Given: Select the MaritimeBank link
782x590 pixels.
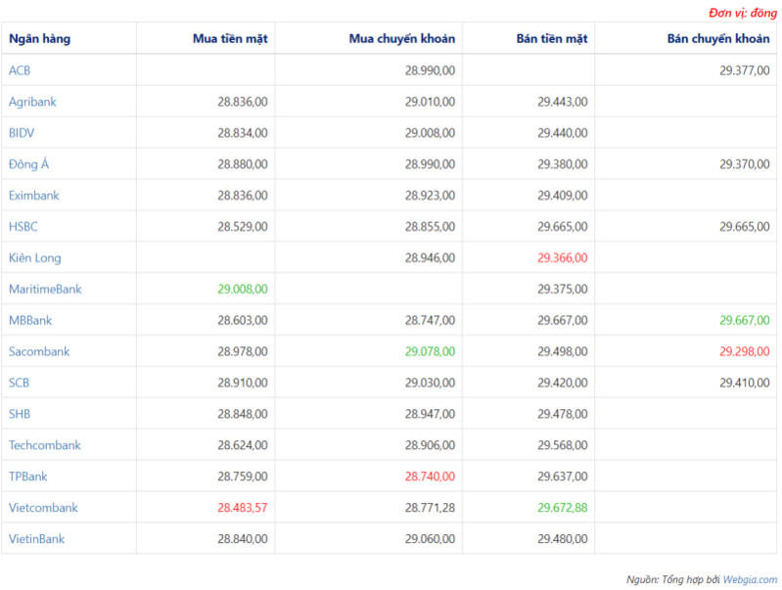Looking at the screenshot, I should point(45,290).
